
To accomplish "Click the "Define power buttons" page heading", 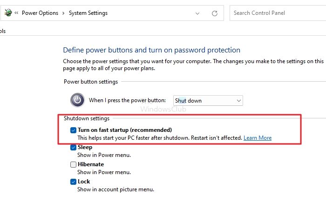I will coord(151,50).
